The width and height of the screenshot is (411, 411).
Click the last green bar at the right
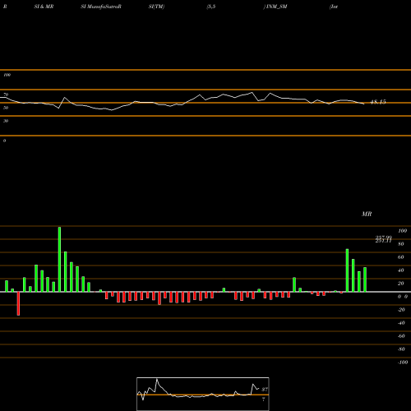[365, 279]
